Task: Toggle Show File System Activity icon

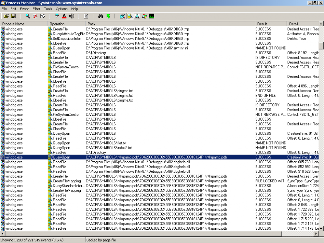Action: (x=130, y=16)
